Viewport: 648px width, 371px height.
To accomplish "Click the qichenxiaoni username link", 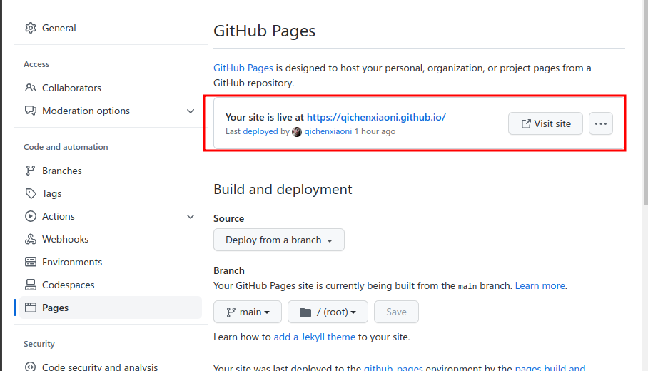I will [x=328, y=131].
